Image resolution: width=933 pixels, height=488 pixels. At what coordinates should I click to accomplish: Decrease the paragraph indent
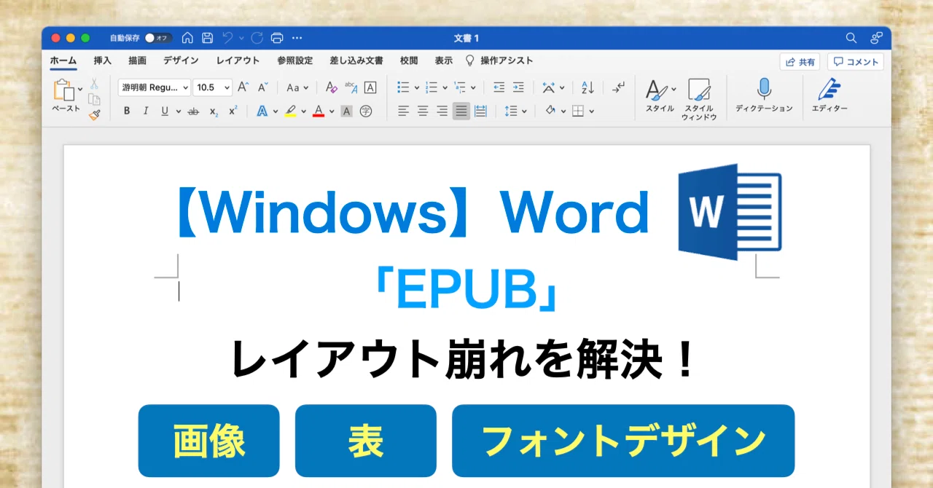[x=499, y=87]
